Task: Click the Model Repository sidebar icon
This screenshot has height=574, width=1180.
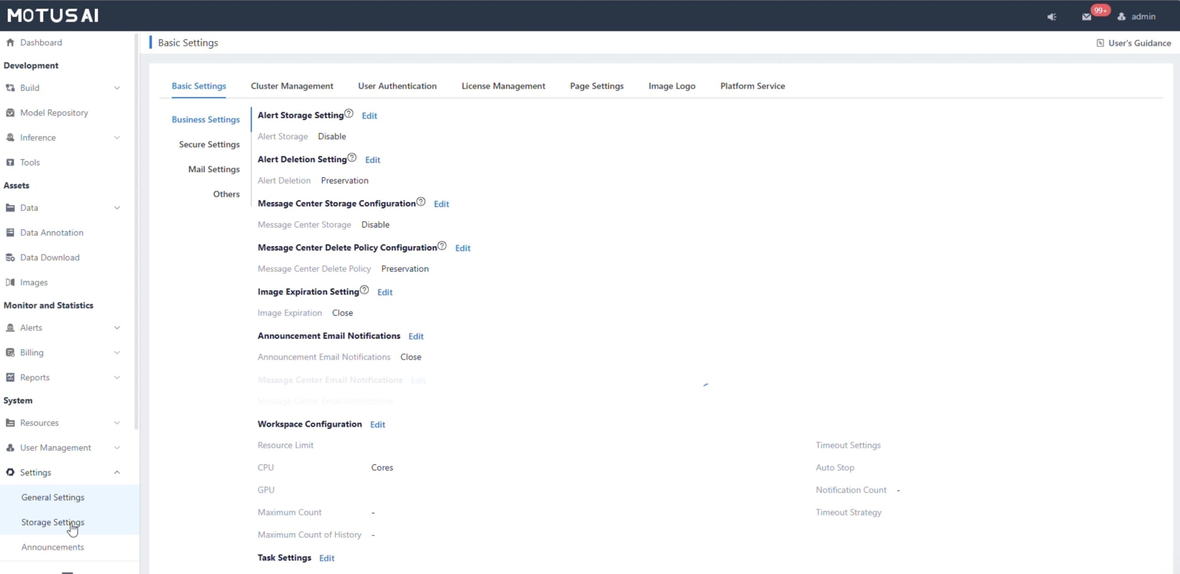Action: [10, 112]
